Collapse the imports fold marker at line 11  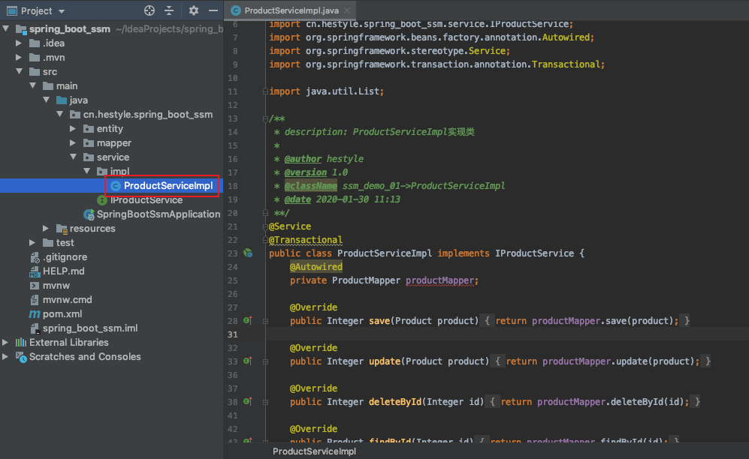pyautogui.click(x=266, y=91)
